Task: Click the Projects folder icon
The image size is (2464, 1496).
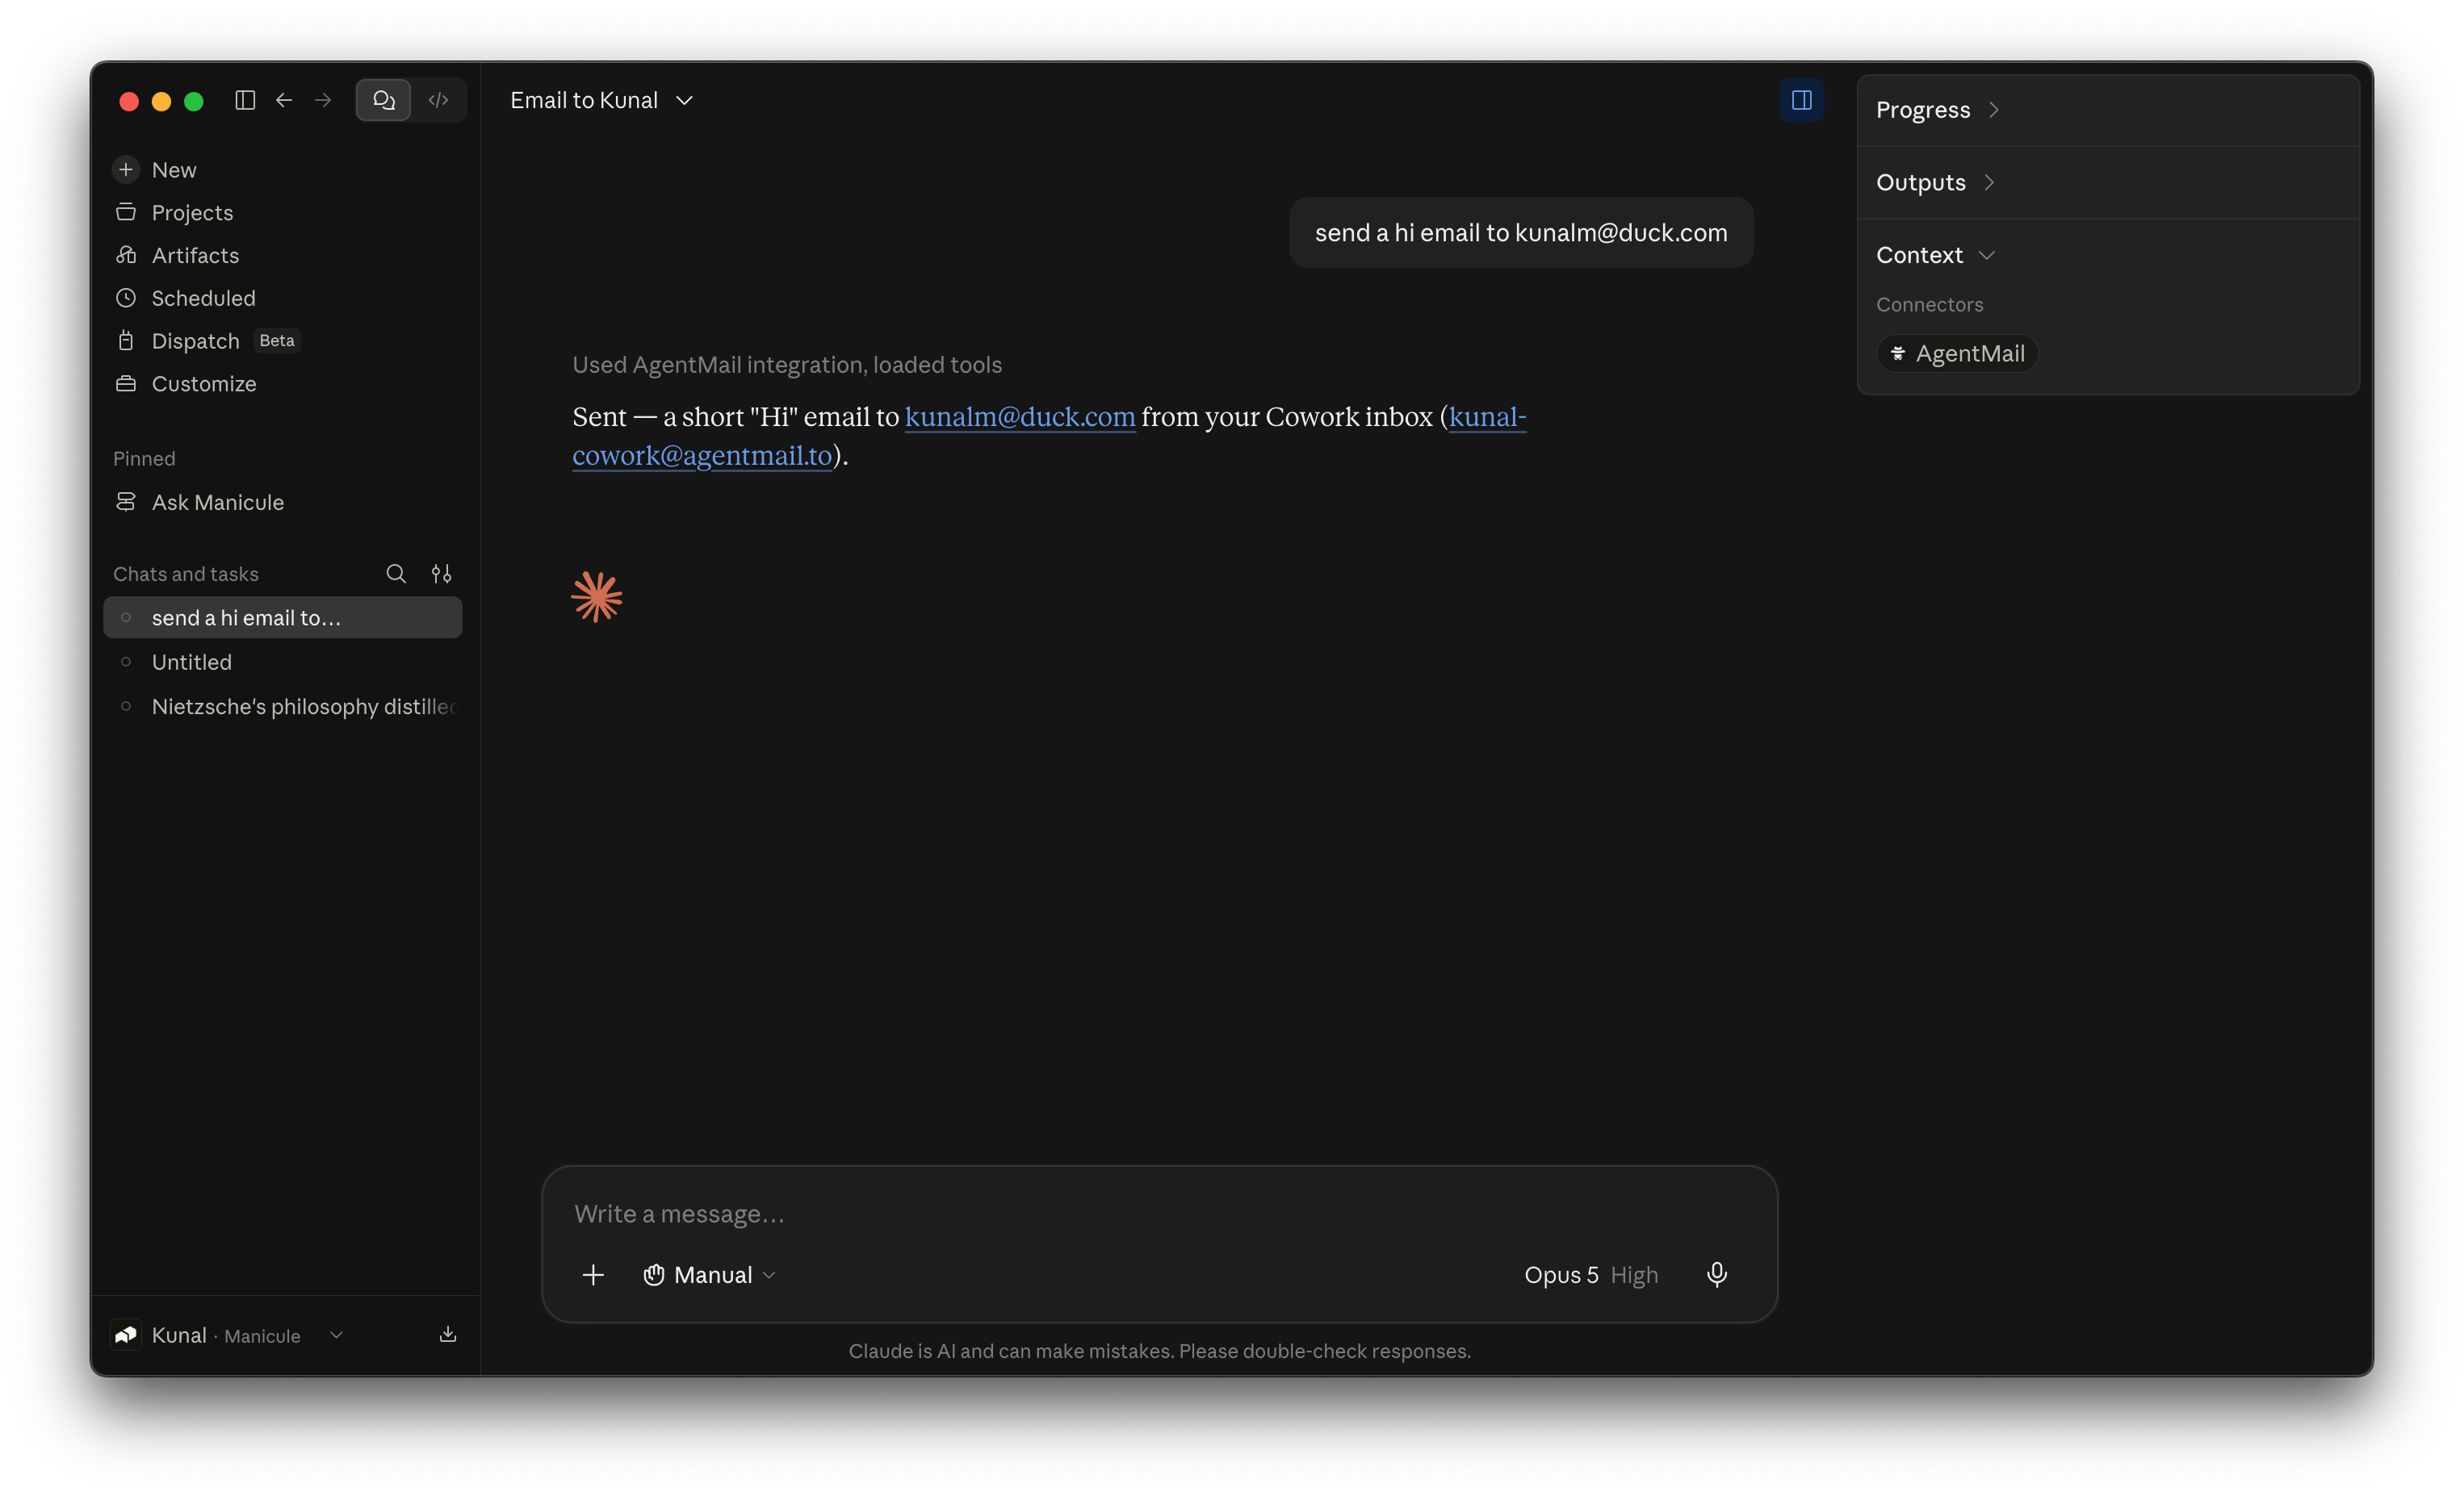Action: [x=126, y=212]
